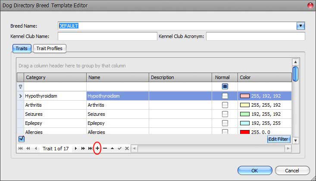
Task: Click horizontal scrollbar right arrow
Action: click(288, 149)
